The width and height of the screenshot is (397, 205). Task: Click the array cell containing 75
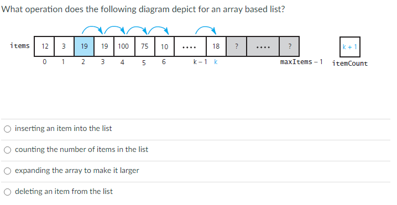point(144,46)
